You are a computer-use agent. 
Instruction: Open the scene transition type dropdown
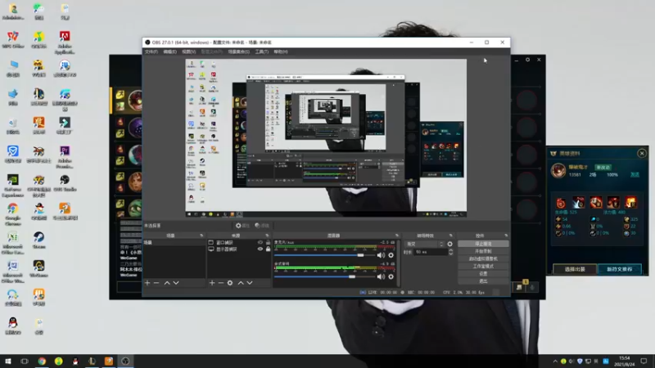[x=425, y=244]
